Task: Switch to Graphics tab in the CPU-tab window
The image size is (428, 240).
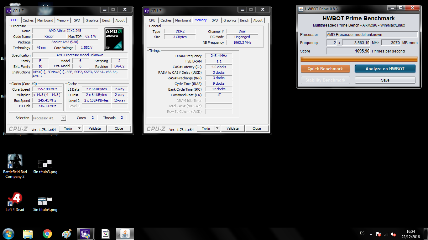Action: (92, 20)
